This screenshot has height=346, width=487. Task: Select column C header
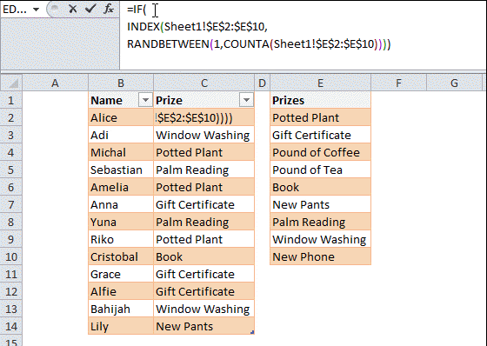203,83
